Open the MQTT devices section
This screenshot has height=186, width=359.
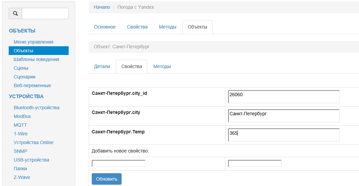pyautogui.click(x=20, y=125)
